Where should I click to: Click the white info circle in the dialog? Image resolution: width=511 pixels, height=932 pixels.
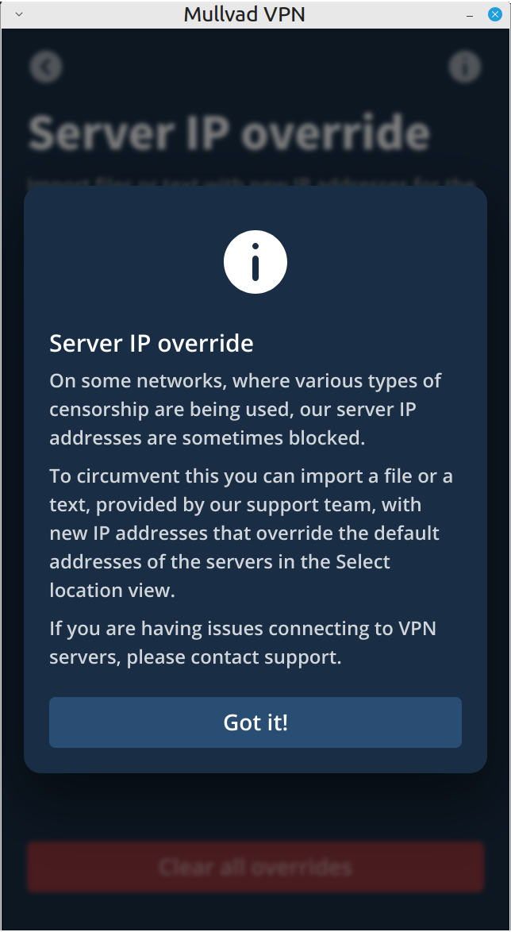click(255, 262)
